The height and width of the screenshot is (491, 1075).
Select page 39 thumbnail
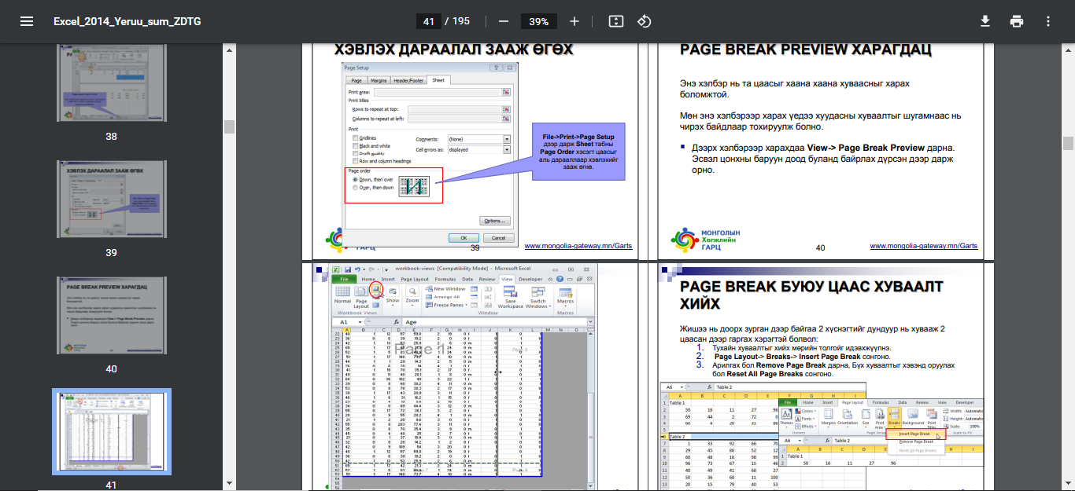(111, 199)
